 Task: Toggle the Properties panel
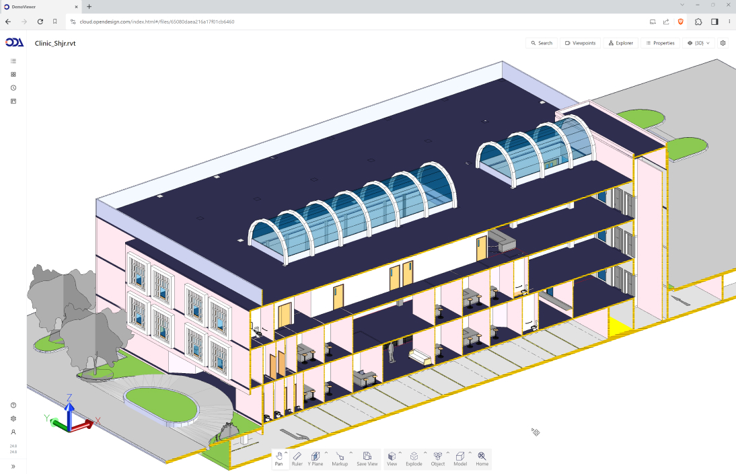pyautogui.click(x=659, y=43)
